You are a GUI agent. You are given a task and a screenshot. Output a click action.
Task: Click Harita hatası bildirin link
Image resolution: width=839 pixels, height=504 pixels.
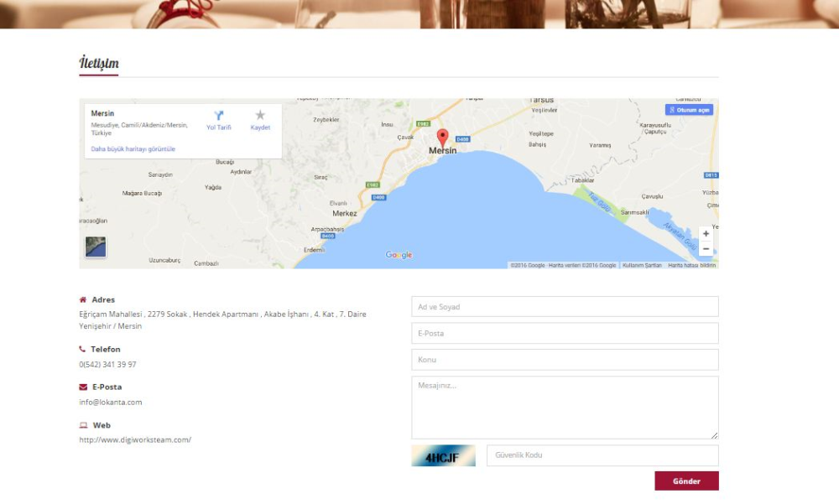click(691, 265)
